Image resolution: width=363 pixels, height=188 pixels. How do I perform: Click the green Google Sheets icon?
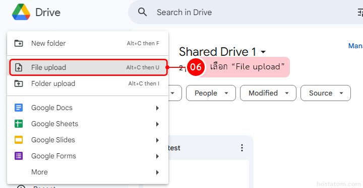click(19, 124)
